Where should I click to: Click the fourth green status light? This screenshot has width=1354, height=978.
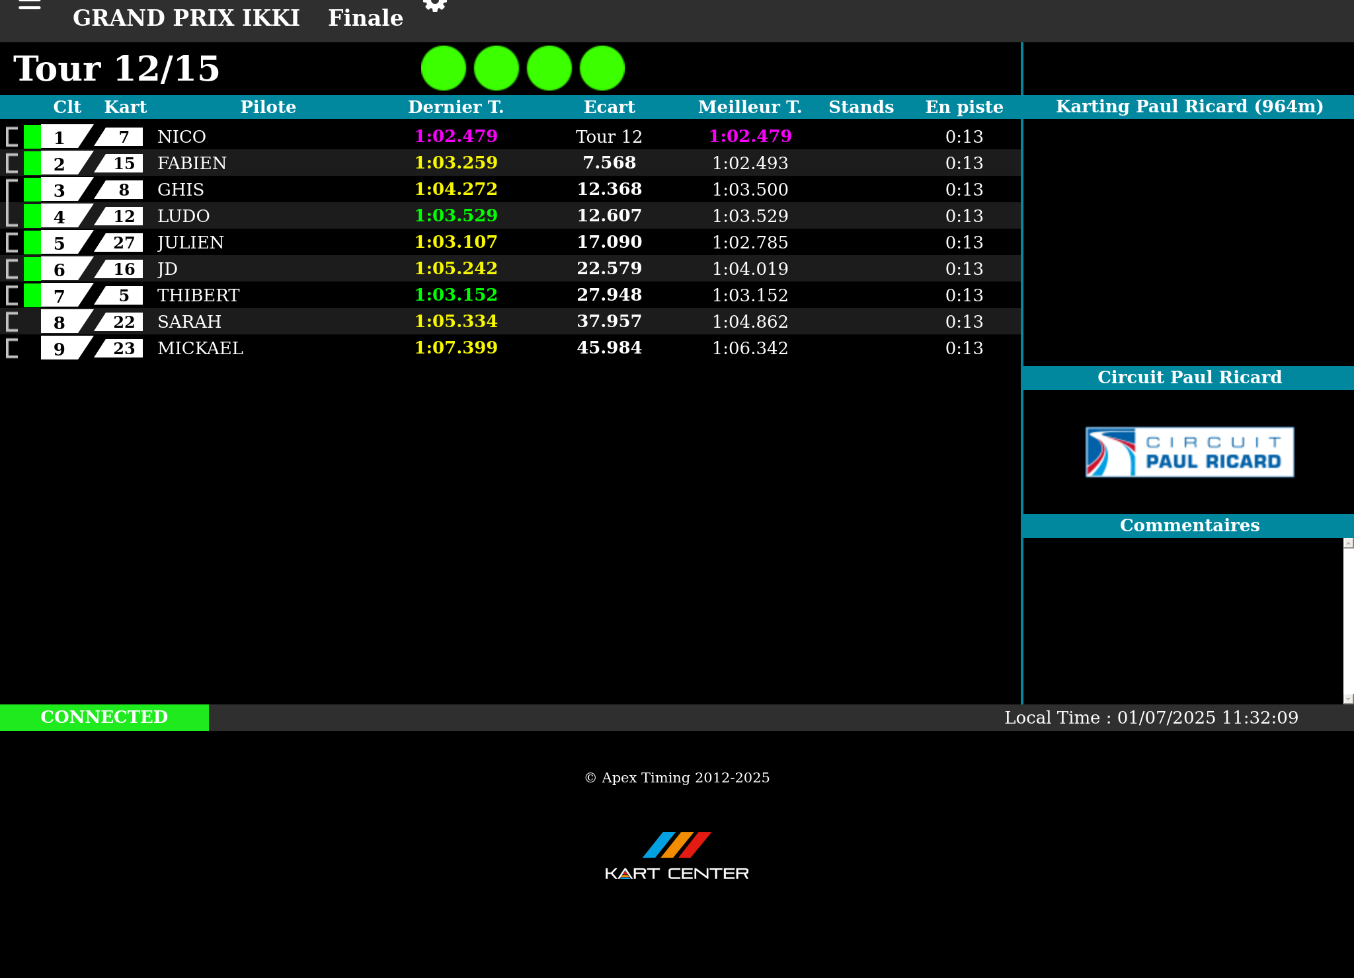[602, 68]
